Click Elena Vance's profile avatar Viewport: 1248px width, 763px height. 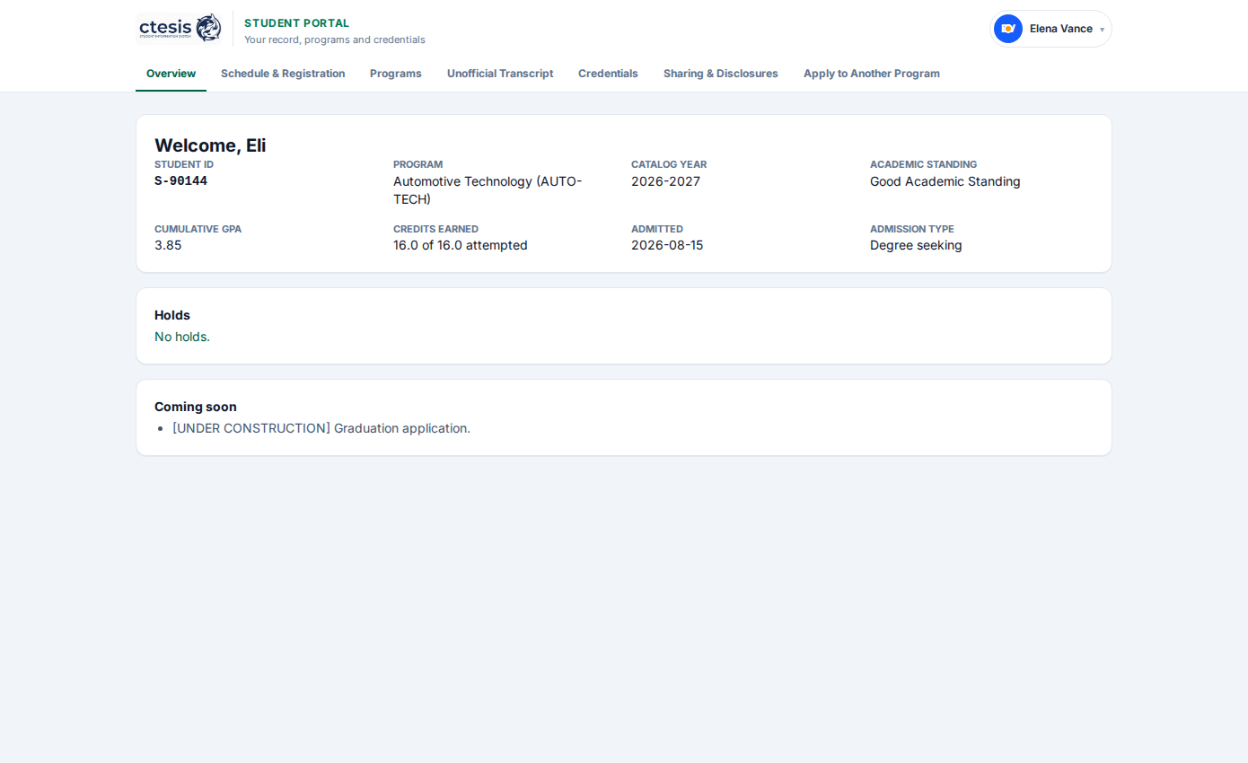click(x=1008, y=29)
